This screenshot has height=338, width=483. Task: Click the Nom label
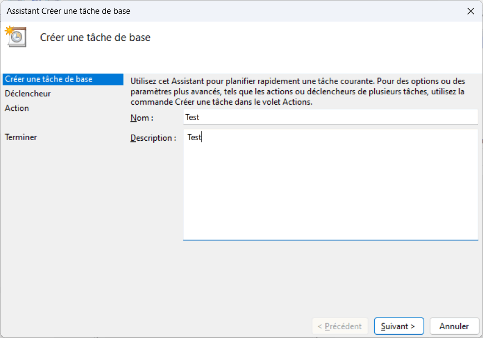click(142, 117)
